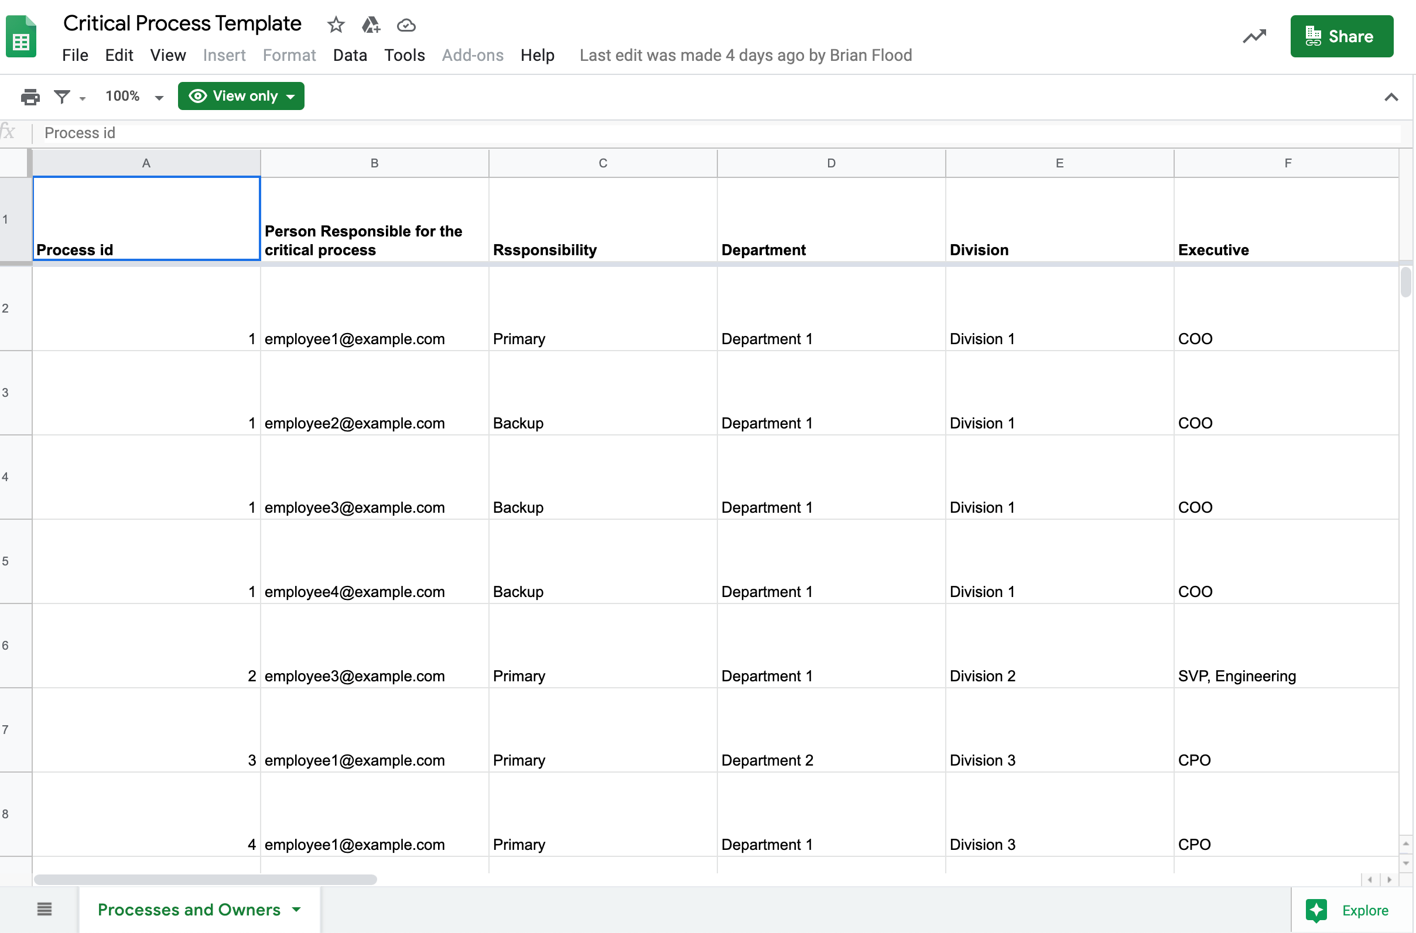1416x933 pixels.
Task: Open the Help menu
Action: [x=538, y=56]
